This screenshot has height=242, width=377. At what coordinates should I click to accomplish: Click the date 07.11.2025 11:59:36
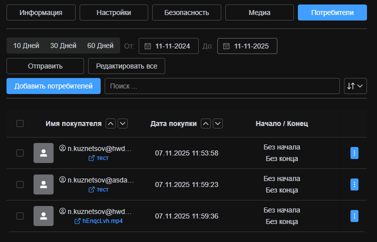coord(187,216)
